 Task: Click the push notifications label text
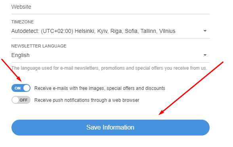pyautogui.click(x=87, y=100)
